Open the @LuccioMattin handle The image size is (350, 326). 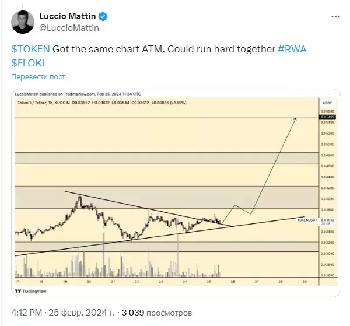69,28
